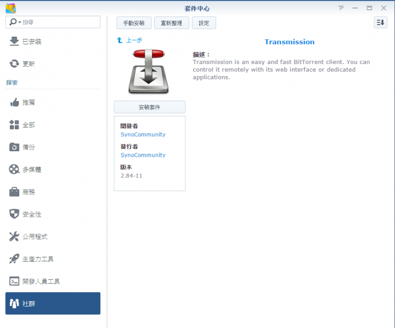Screen dimensions: 395x328
Task: Click the 手動安裝 (Manual Install) button
Action: 134,23
